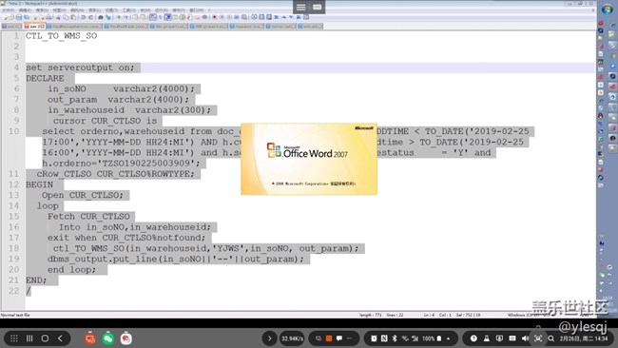Image resolution: width=618 pixels, height=348 pixels.
Task: Click the macro Playback toolbar icon
Action: pyautogui.click(x=229, y=17)
